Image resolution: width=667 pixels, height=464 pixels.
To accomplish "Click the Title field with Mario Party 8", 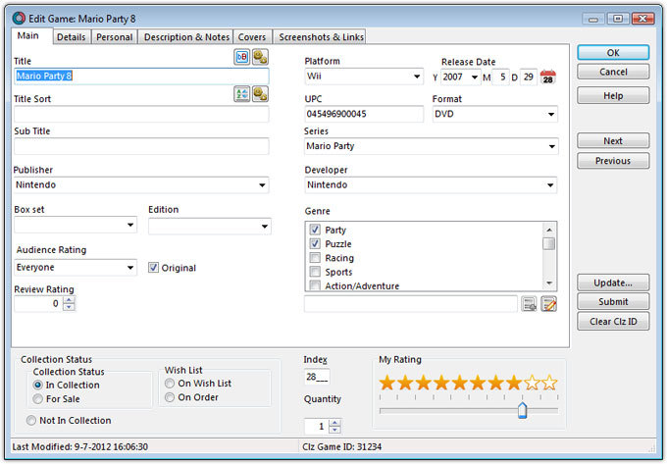I will click(x=141, y=77).
